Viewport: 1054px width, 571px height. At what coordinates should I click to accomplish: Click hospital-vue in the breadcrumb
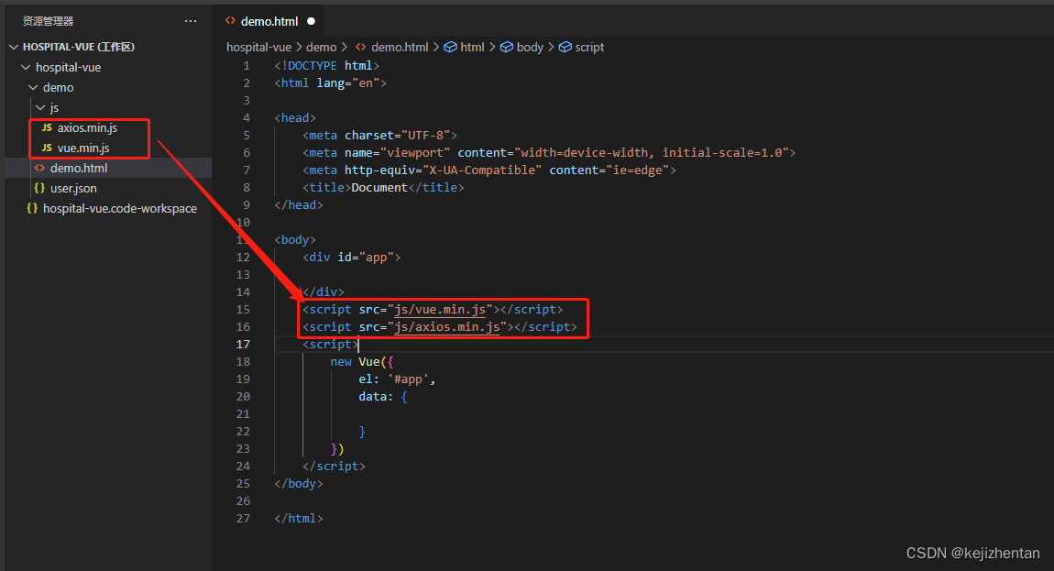coord(258,47)
